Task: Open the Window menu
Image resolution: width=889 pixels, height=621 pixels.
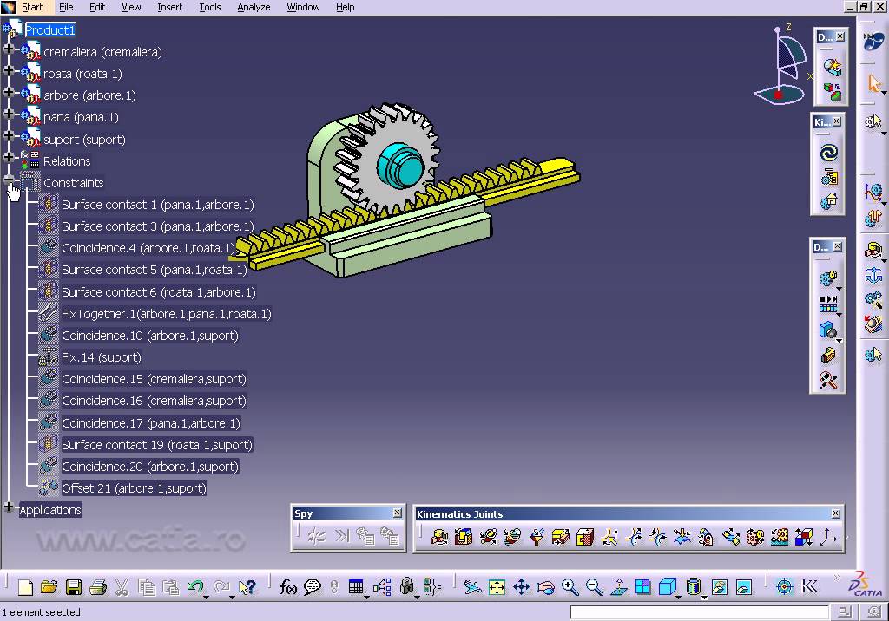Action: click(303, 7)
